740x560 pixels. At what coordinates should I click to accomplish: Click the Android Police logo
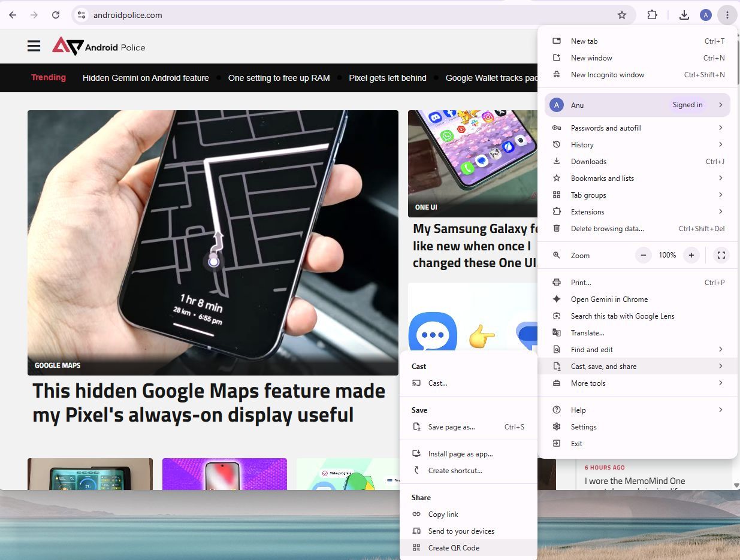pyautogui.click(x=99, y=46)
